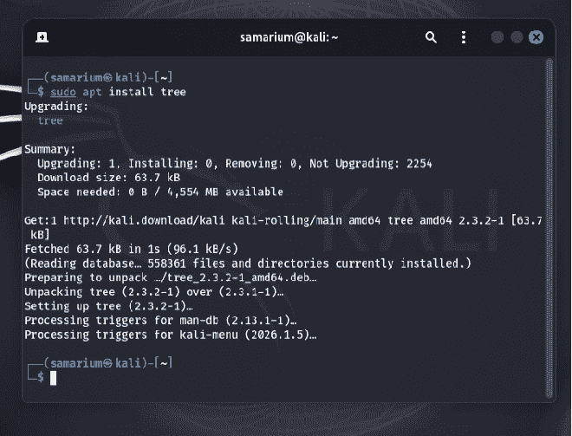
Task: Open terminal search with the magnifier icon
Action: pos(431,37)
